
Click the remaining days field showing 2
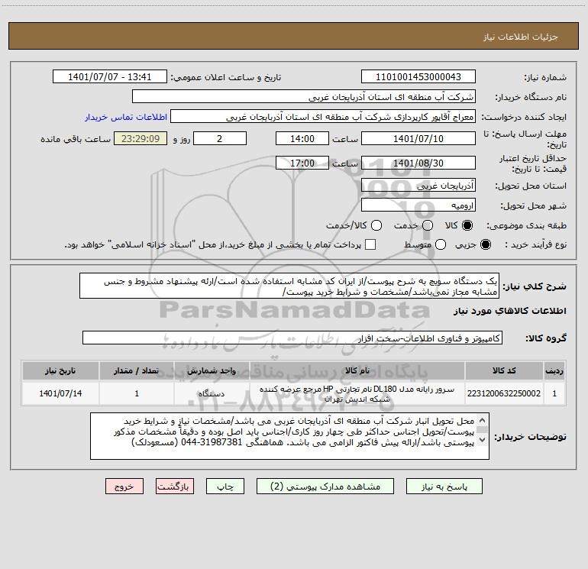click(x=220, y=138)
